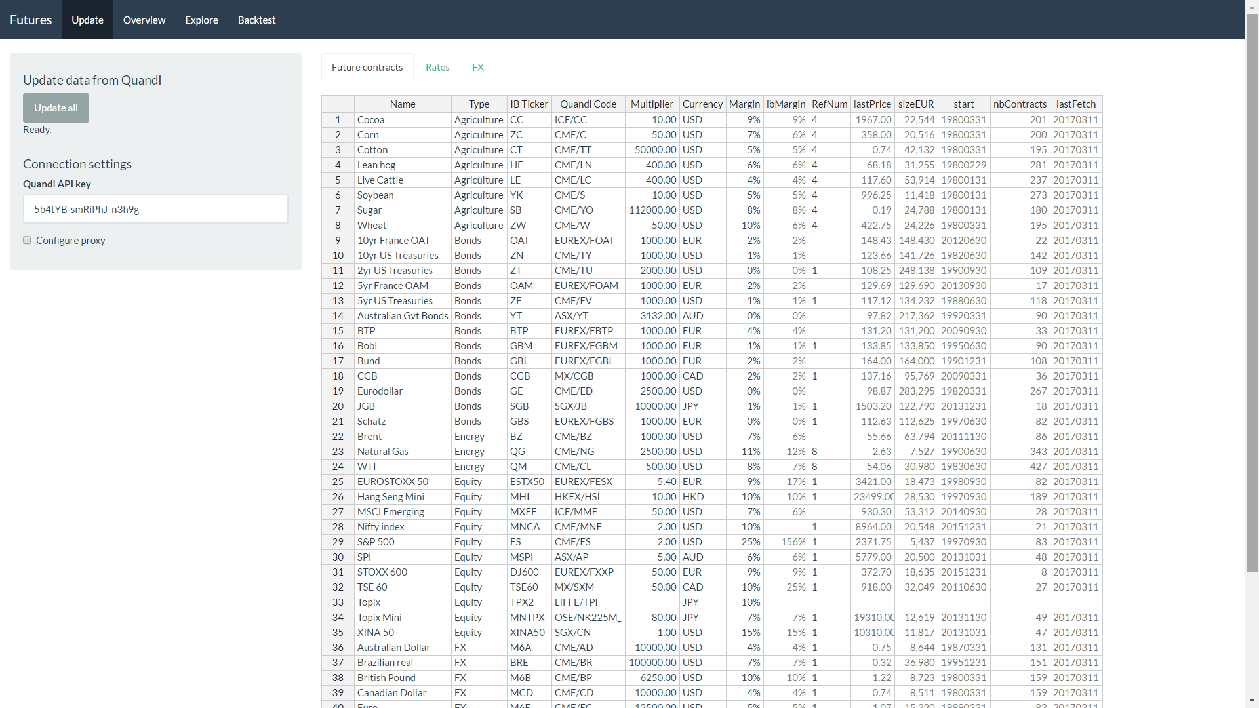Open the Overview page

(x=144, y=20)
